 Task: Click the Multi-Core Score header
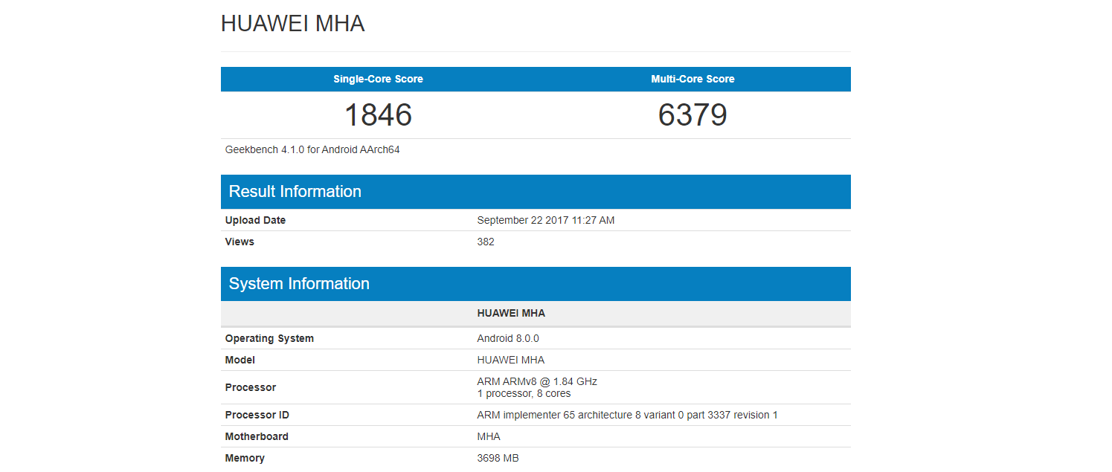pyautogui.click(x=692, y=79)
